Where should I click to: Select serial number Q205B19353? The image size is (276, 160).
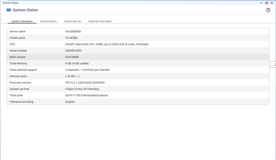point(73,51)
